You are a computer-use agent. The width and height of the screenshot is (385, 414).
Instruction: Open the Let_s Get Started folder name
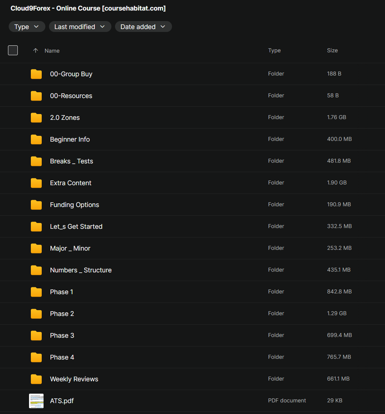click(76, 227)
